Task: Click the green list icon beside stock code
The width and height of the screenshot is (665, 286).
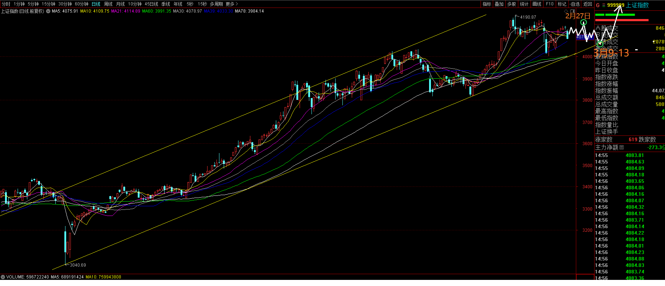Action: (x=603, y=5)
